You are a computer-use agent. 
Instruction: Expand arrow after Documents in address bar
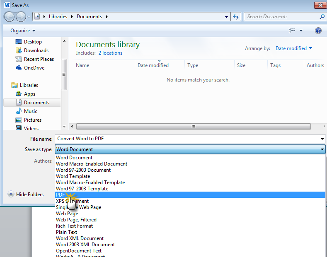[107, 17]
